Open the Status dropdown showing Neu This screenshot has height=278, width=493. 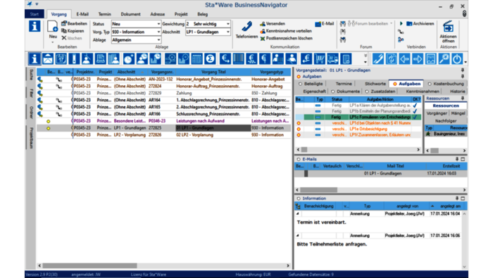point(158,24)
